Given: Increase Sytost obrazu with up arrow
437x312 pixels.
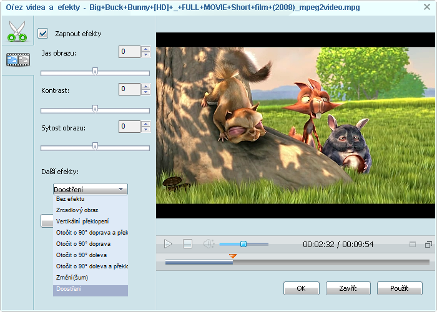Looking at the screenshot, I should [x=145, y=124].
